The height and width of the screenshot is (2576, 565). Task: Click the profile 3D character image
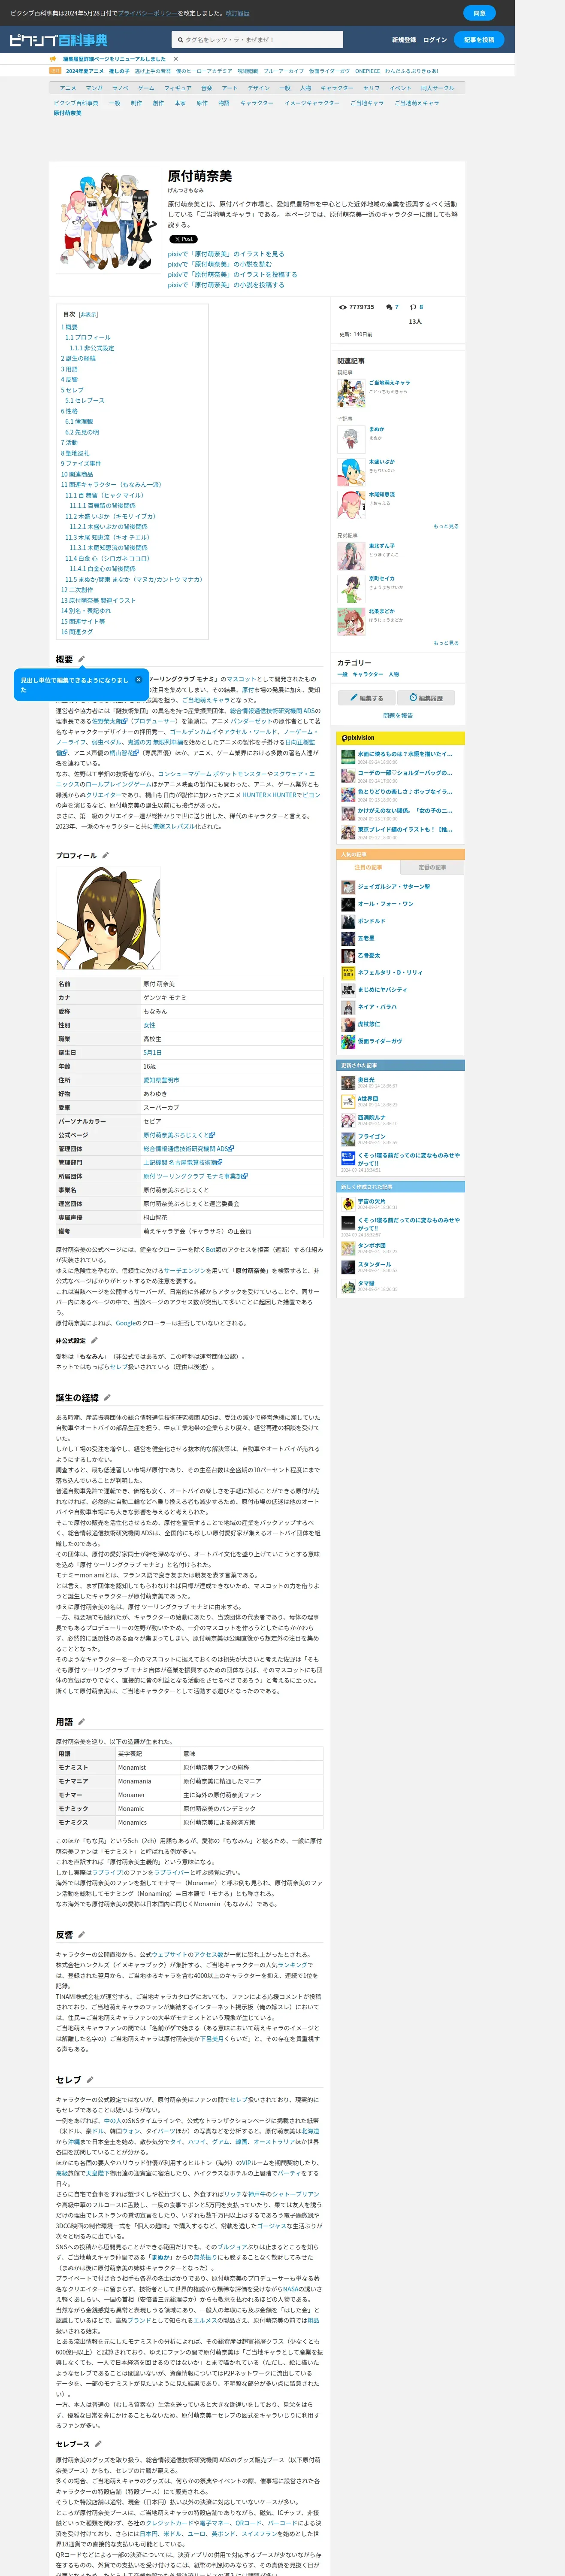[x=108, y=917]
